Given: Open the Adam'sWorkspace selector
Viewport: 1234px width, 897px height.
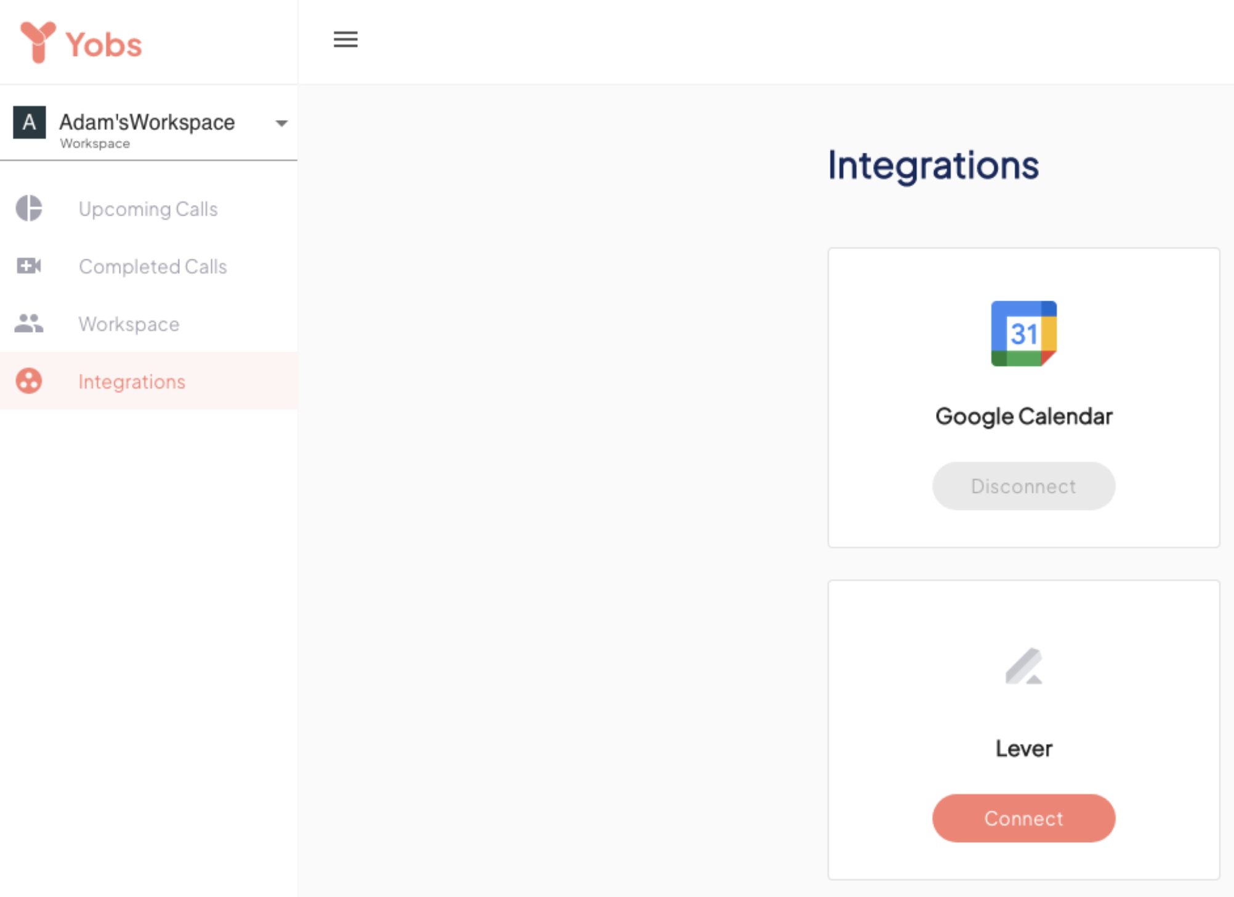Looking at the screenshot, I should (x=147, y=123).
